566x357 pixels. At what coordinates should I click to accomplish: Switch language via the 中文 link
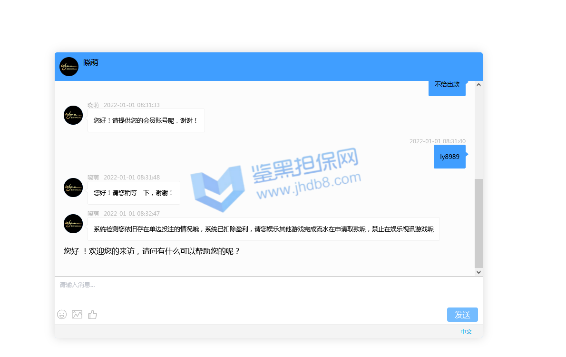pos(466,332)
